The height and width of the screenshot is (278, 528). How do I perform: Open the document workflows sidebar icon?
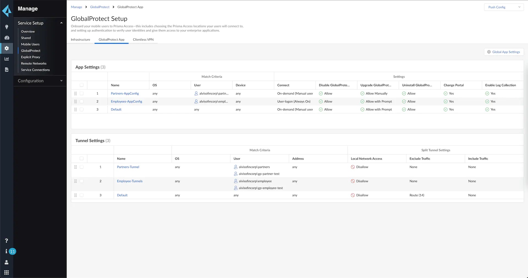coord(7,69)
